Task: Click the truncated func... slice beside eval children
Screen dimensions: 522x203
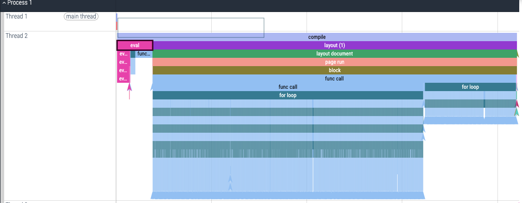Action: pos(144,54)
